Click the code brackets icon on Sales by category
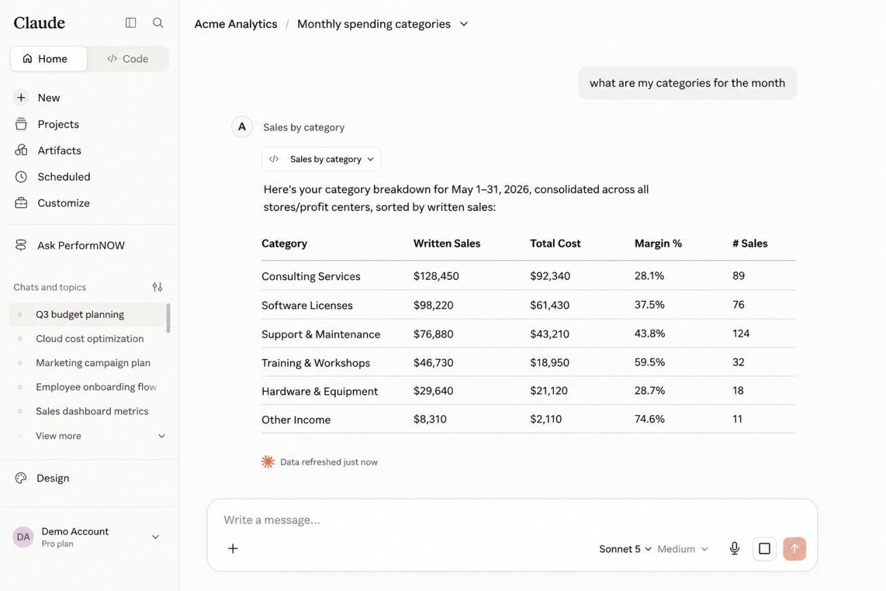The width and height of the screenshot is (886, 591). point(274,159)
